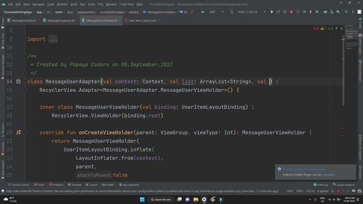This screenshot has height=204, width=363.
Task: Collapse the onCreateViewHolder function fold
Action: coord(25,133)
